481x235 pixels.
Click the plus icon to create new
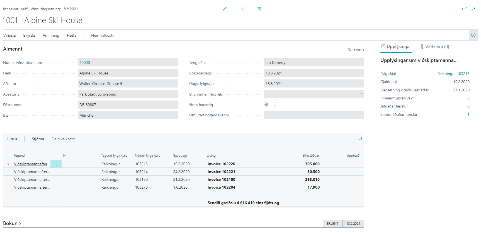point(242,9)
